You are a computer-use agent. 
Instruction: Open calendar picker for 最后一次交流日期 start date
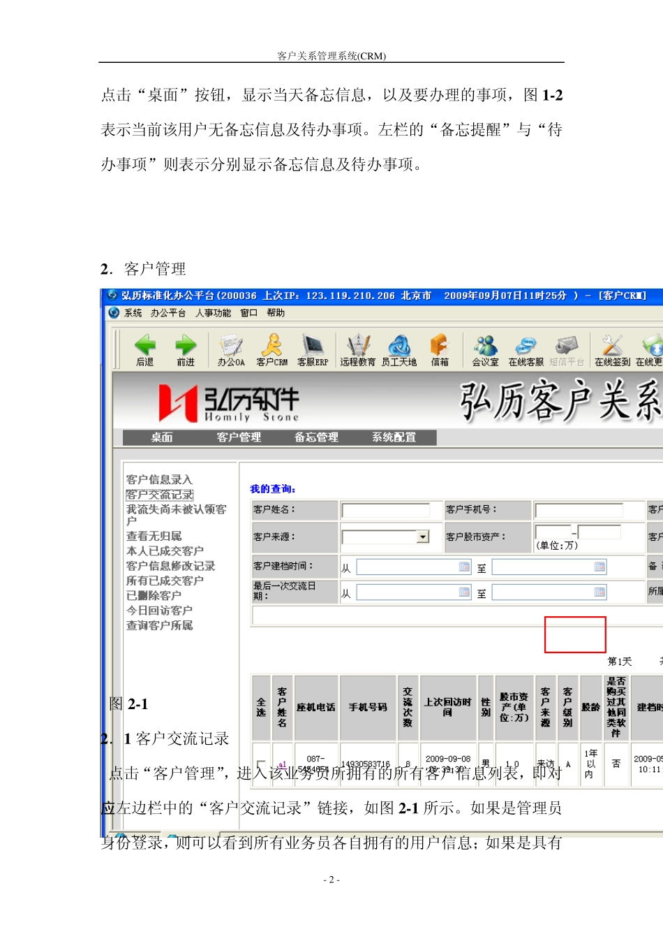tap(464, 592)
